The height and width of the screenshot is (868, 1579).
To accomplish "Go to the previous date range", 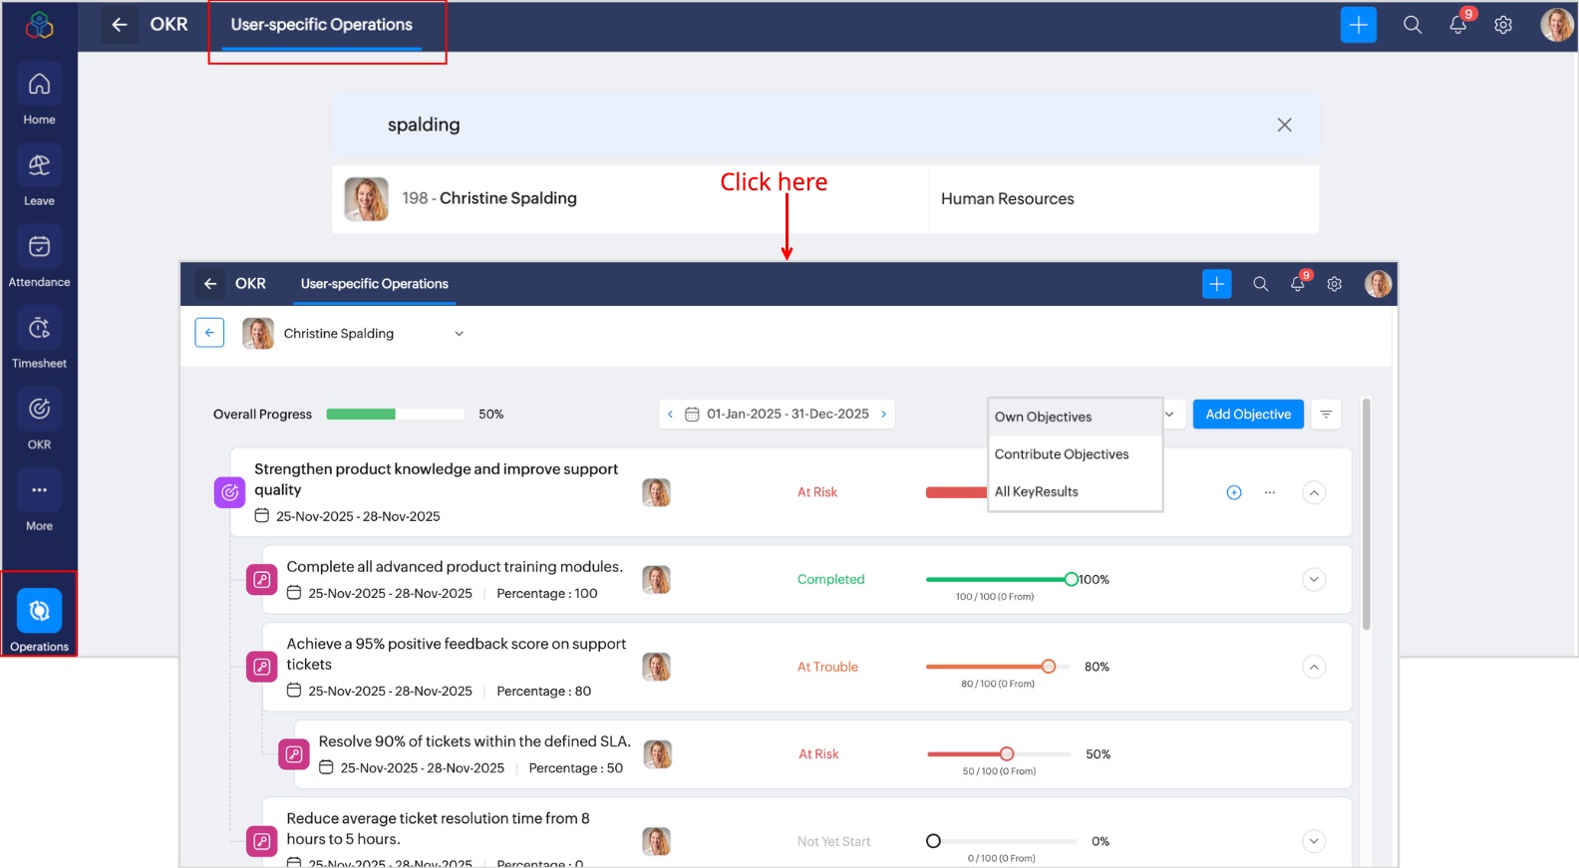I will [670, 415].
